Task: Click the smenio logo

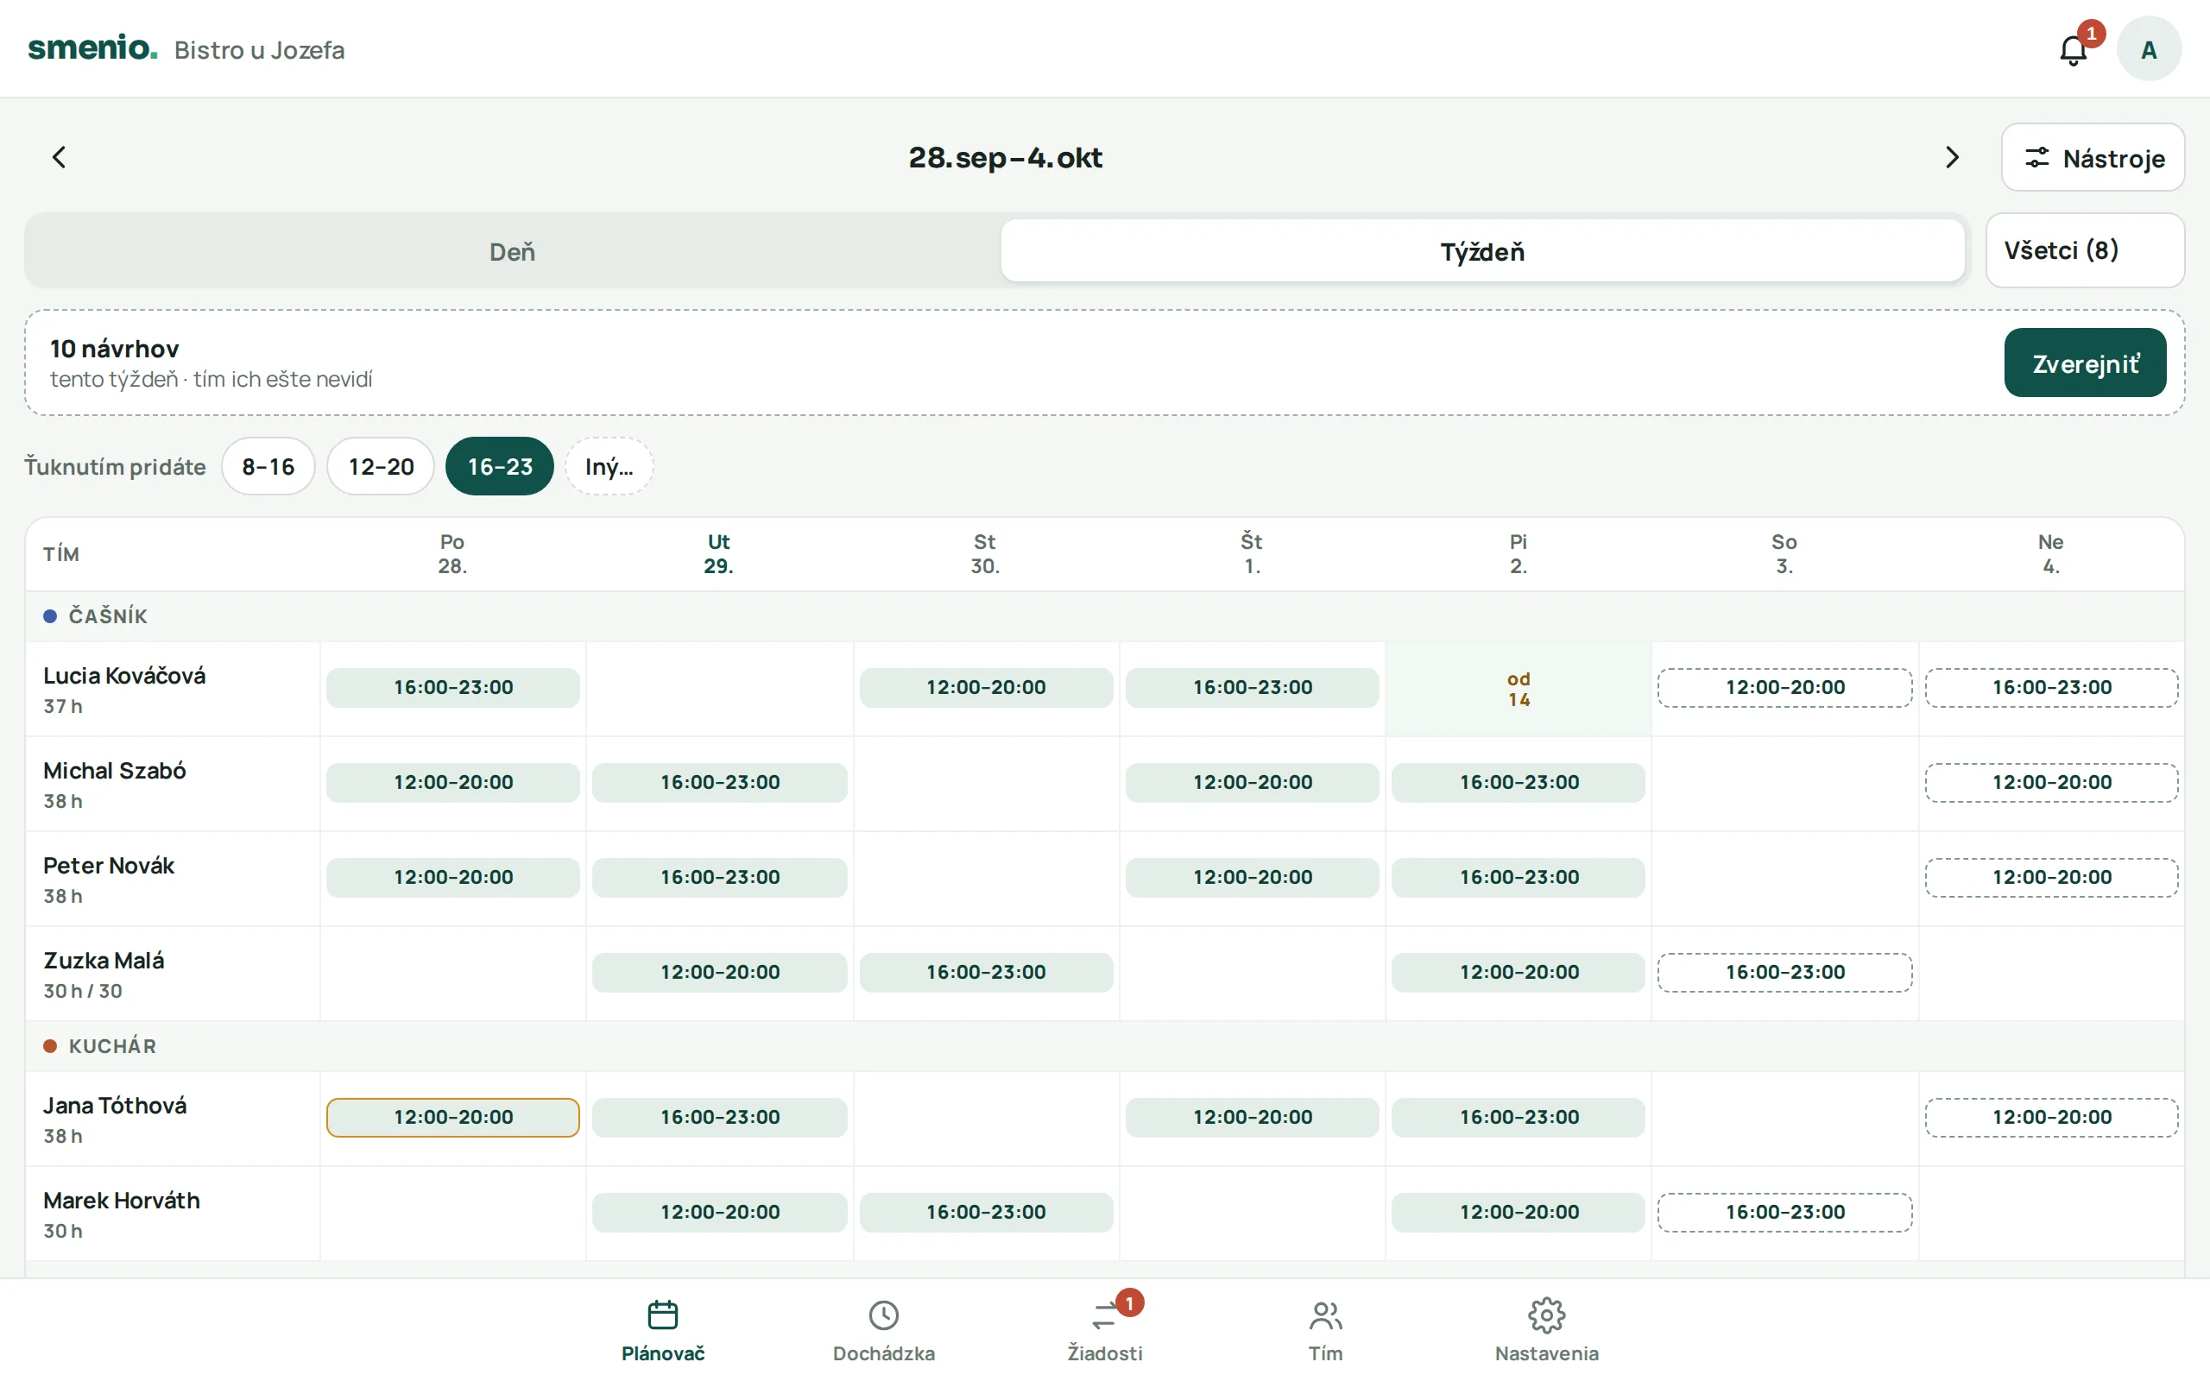Action: pos(92,47)
